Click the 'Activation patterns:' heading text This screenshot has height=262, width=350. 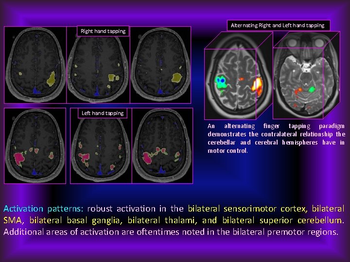click(x=43, y=209)
